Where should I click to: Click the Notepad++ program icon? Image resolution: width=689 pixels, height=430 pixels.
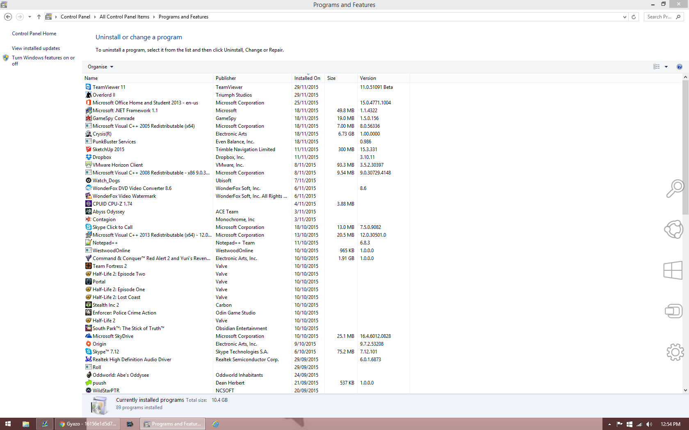coord(88,242)
